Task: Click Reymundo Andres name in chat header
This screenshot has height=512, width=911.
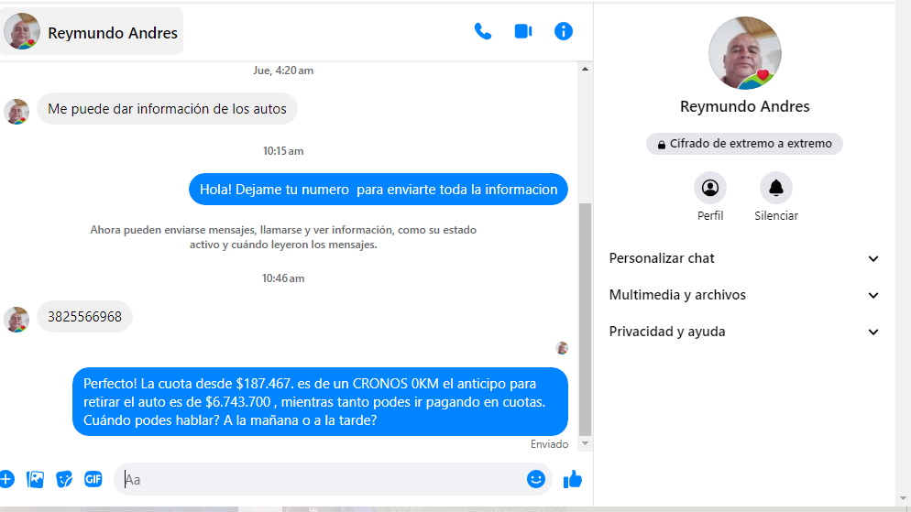Action: pos(113,33)
